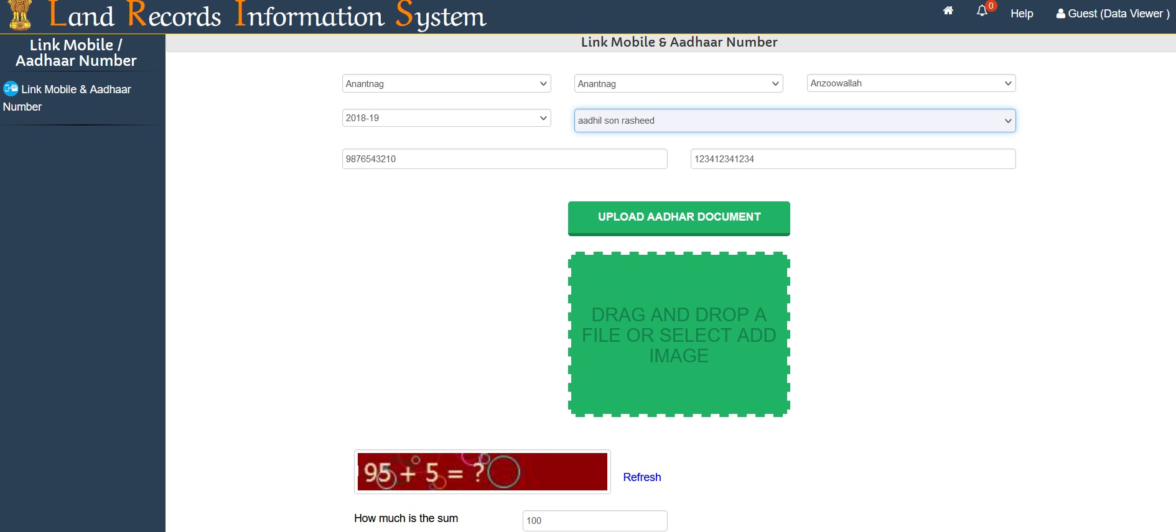
Task: Refresh the captcha
Action: click(642, 477)
